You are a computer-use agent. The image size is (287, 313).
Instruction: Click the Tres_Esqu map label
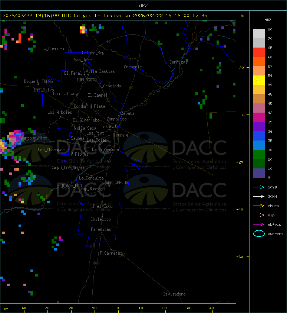pyautogui.click(x=103, y=206)
